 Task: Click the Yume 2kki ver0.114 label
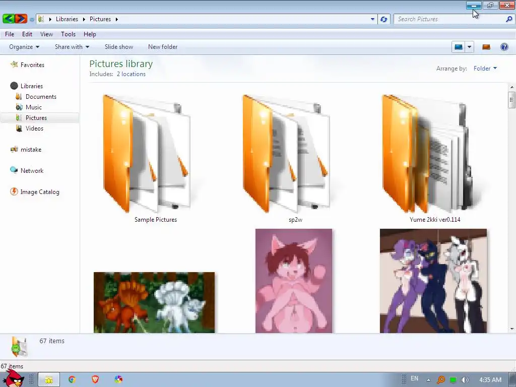[435, 220]
